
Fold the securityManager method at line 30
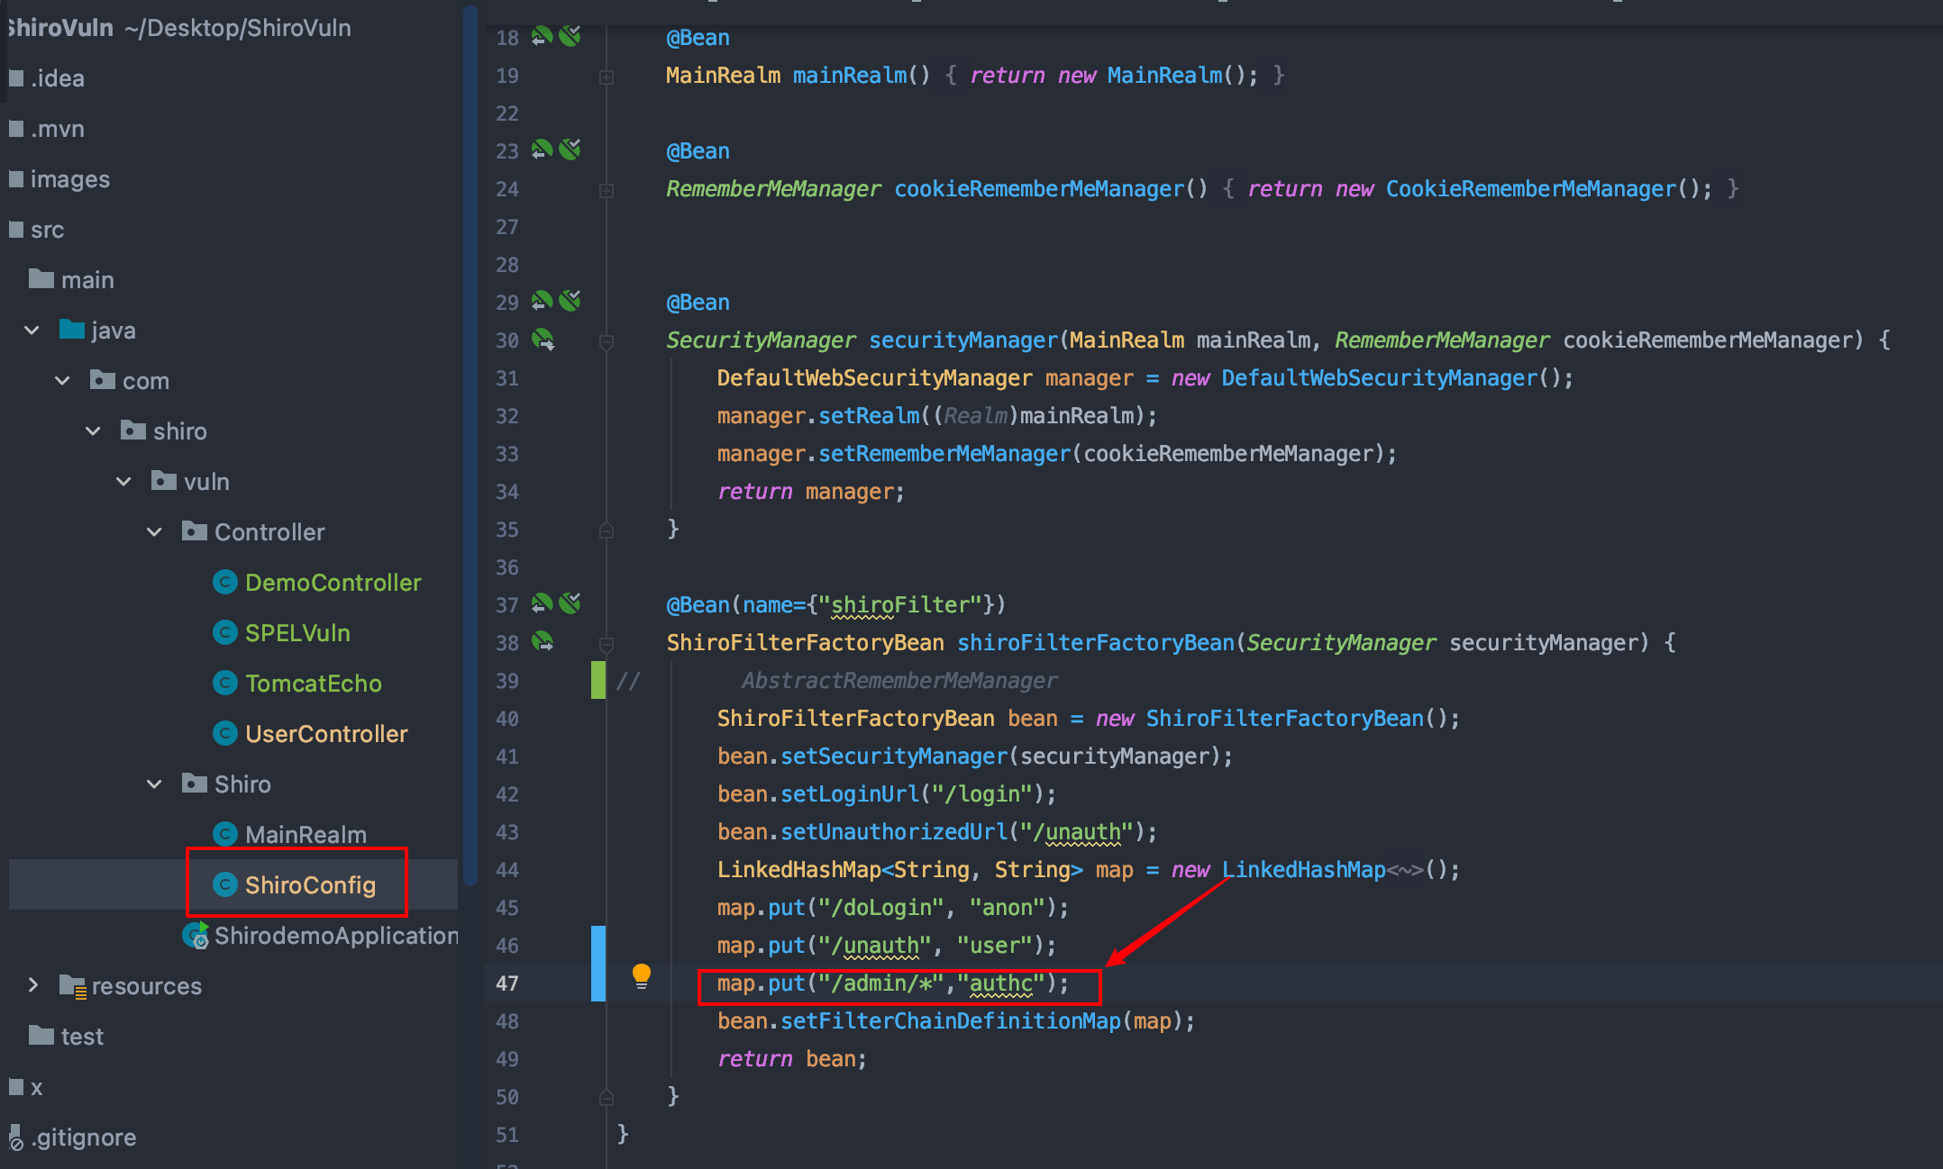point(607,341)
